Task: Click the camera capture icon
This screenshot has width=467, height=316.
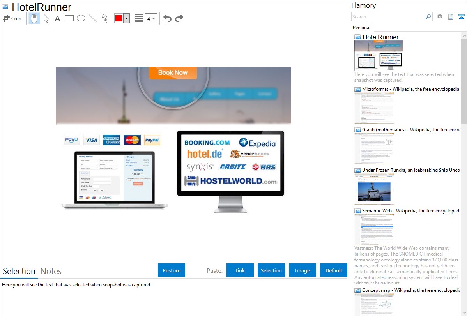Action: pyautogui.click(x=440, y=17)
